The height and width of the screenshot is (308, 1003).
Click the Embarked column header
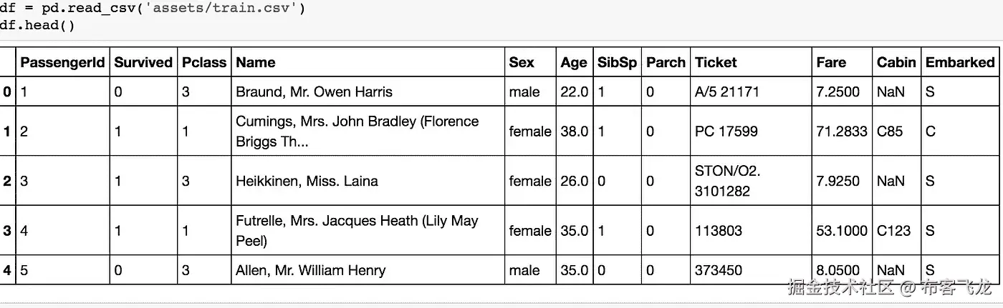click(x=960, y=62)
